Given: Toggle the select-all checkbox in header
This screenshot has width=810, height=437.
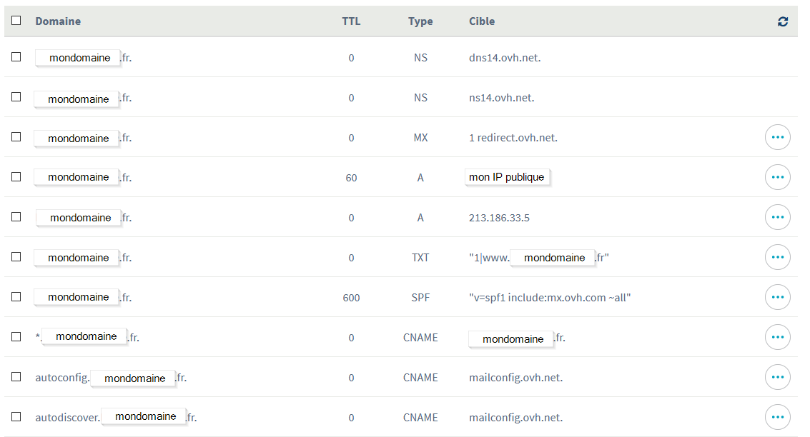Looking at the screenshot, I should pyautogui.click(x=16, y=20).
